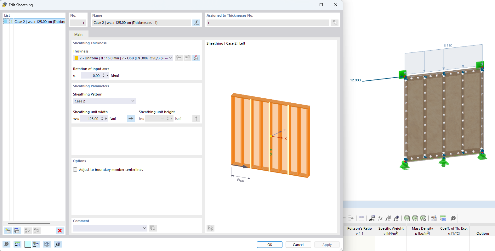The image size is (495, 251).
Task: Click the Invert selection icon under the list
Action: coord(37,231)
